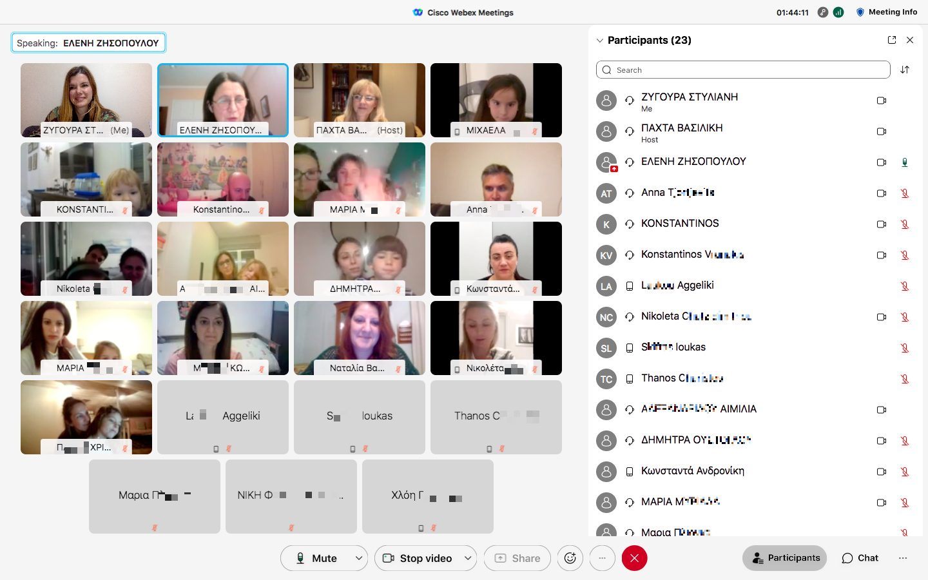The height and width of the screenshot is (580, 928).
Task: Select ΕΛΕΝΗ ΖΗΣΟΠΟΥΛΟΥ video thumbnail
Action: click(x=223, y=100)
